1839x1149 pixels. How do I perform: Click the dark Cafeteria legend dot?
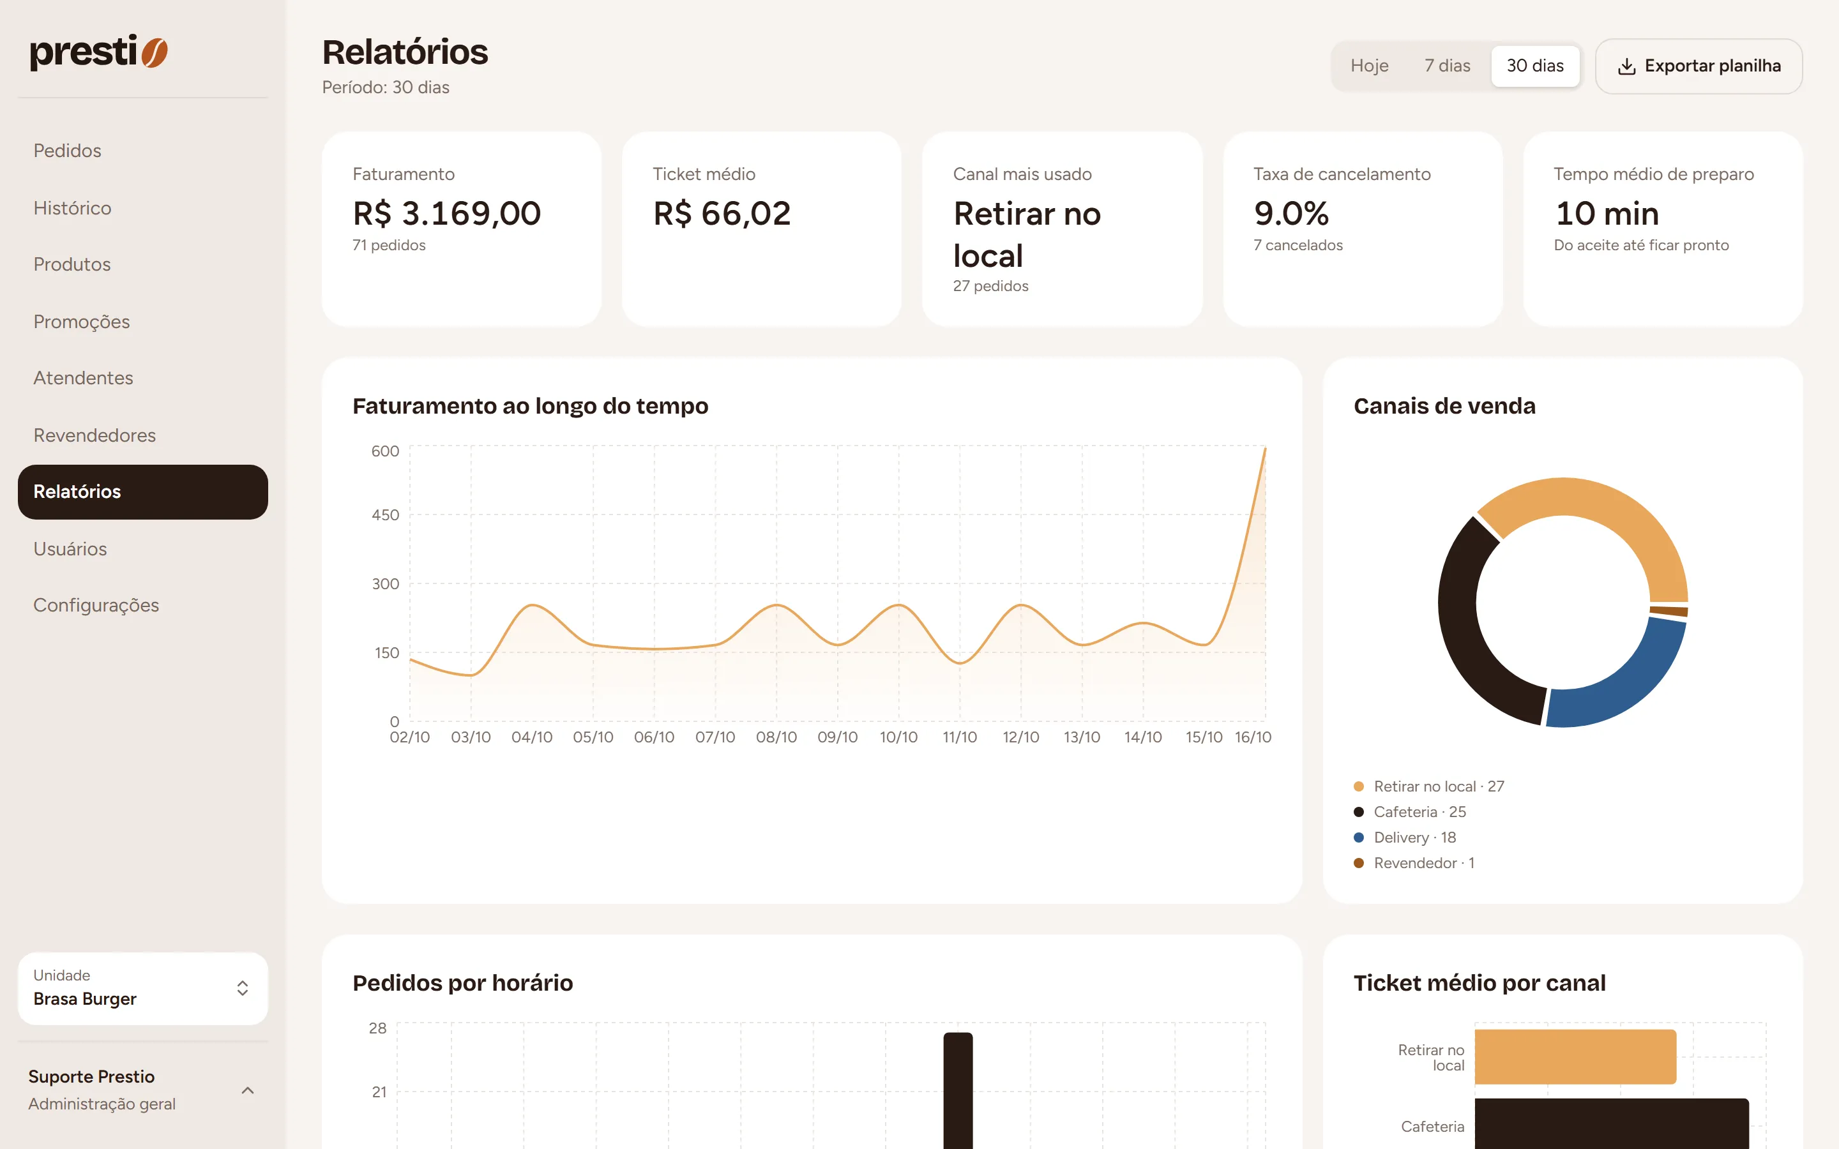point(1359,811)
